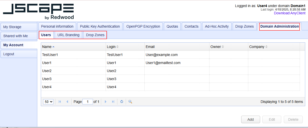The width and height of the screenshot is (308, 128).
Task: Click the Download AnyClient link
Action: [290, 13]
